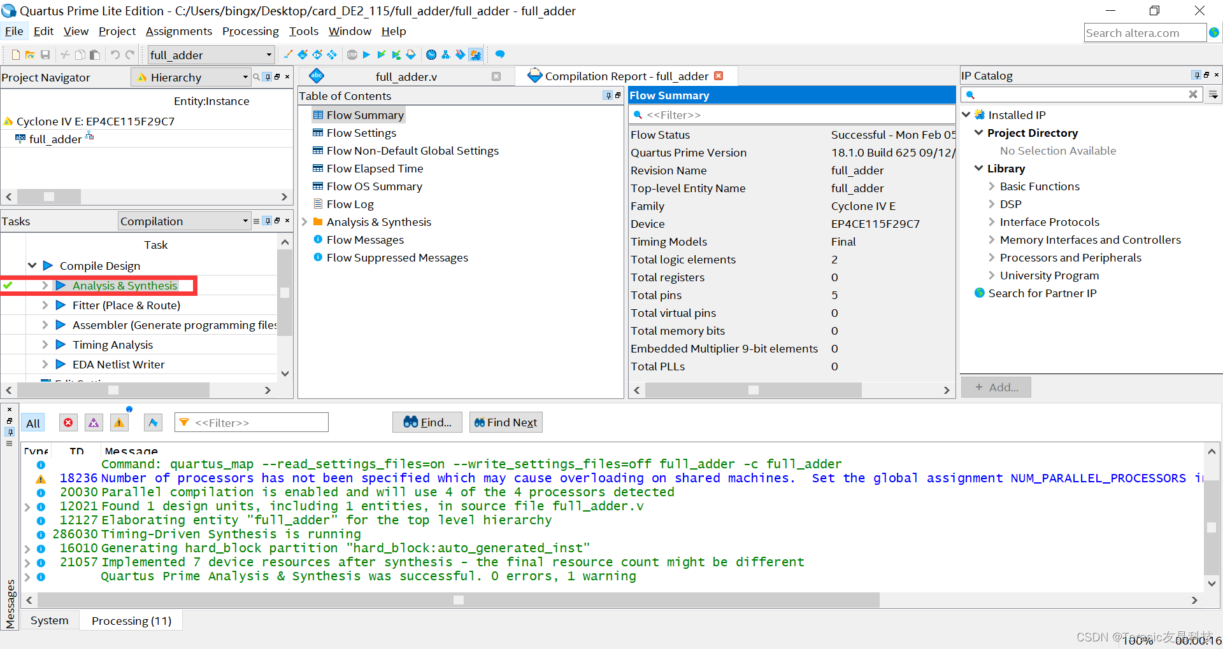
Task: Click the Save disk icon
Action: click(45, 55)
